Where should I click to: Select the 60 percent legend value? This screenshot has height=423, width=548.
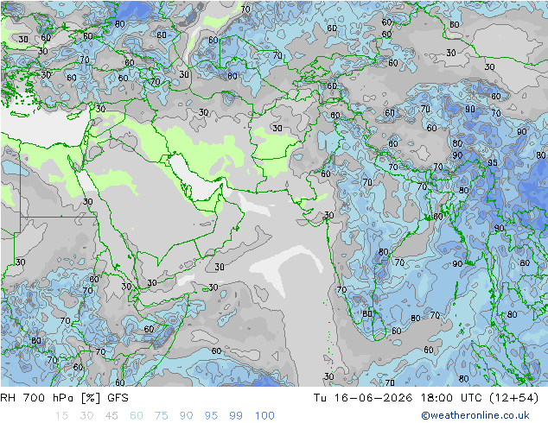137,416
